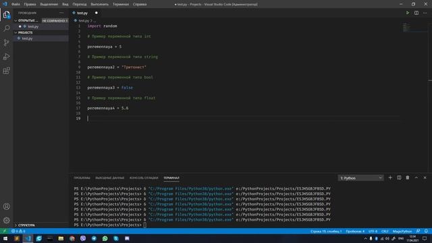Open editor More Actions ellipsis
This screenshot has height=243, width=432.
425,13
